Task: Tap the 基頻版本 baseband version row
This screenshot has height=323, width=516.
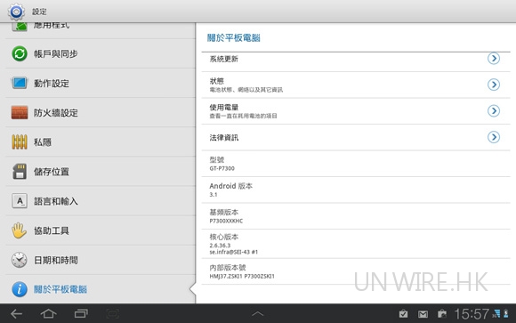Action: 356,216
